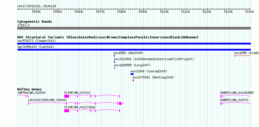Select the gray 17p13.2 cytogenetic band bar

[x=134, y=28]
